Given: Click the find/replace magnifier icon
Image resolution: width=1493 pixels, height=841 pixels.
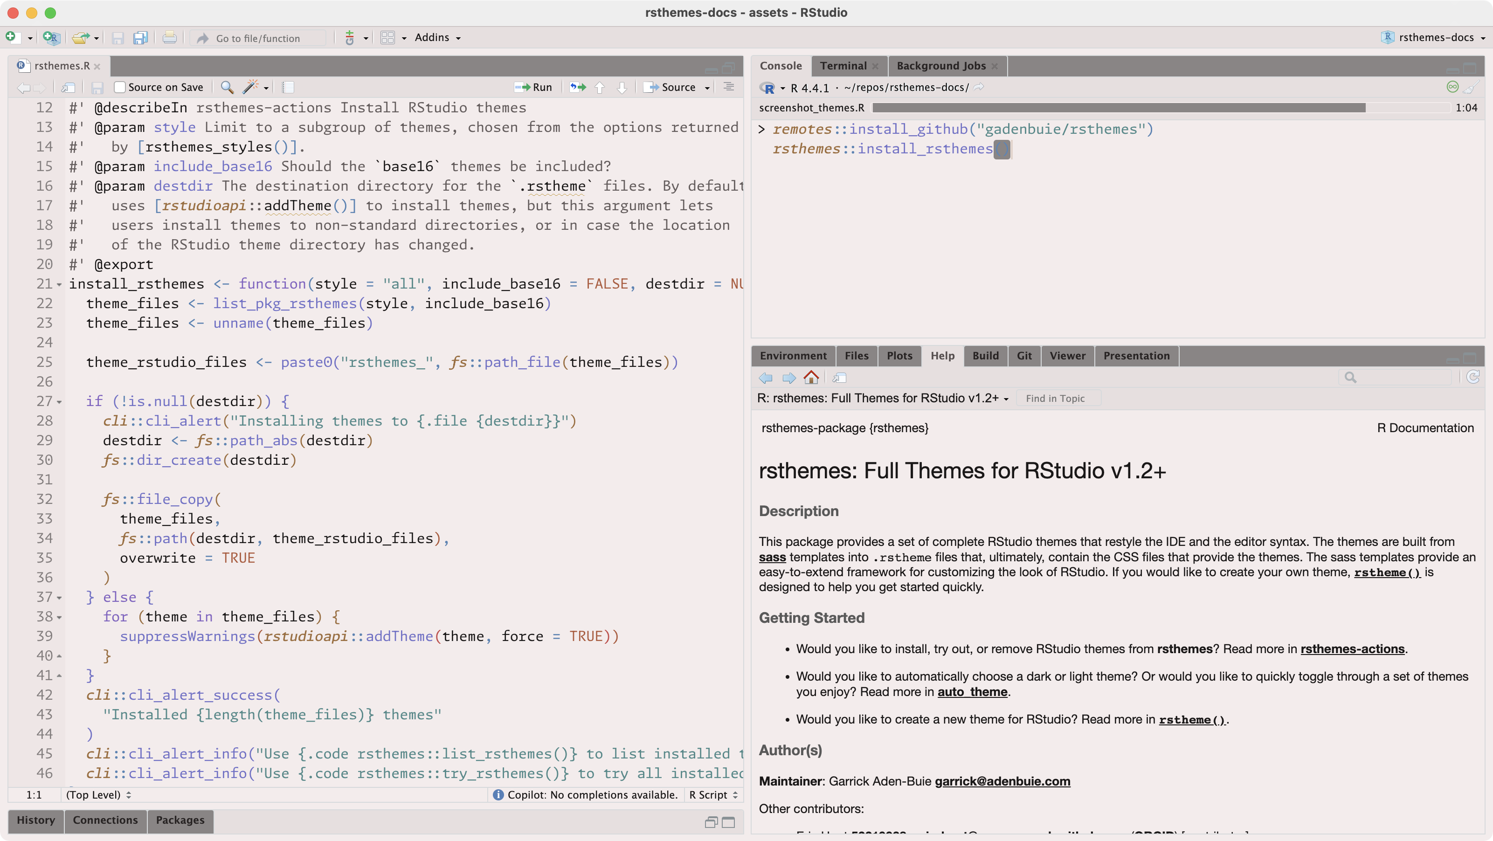Looking at the screenshot, I should coord(227,88).
